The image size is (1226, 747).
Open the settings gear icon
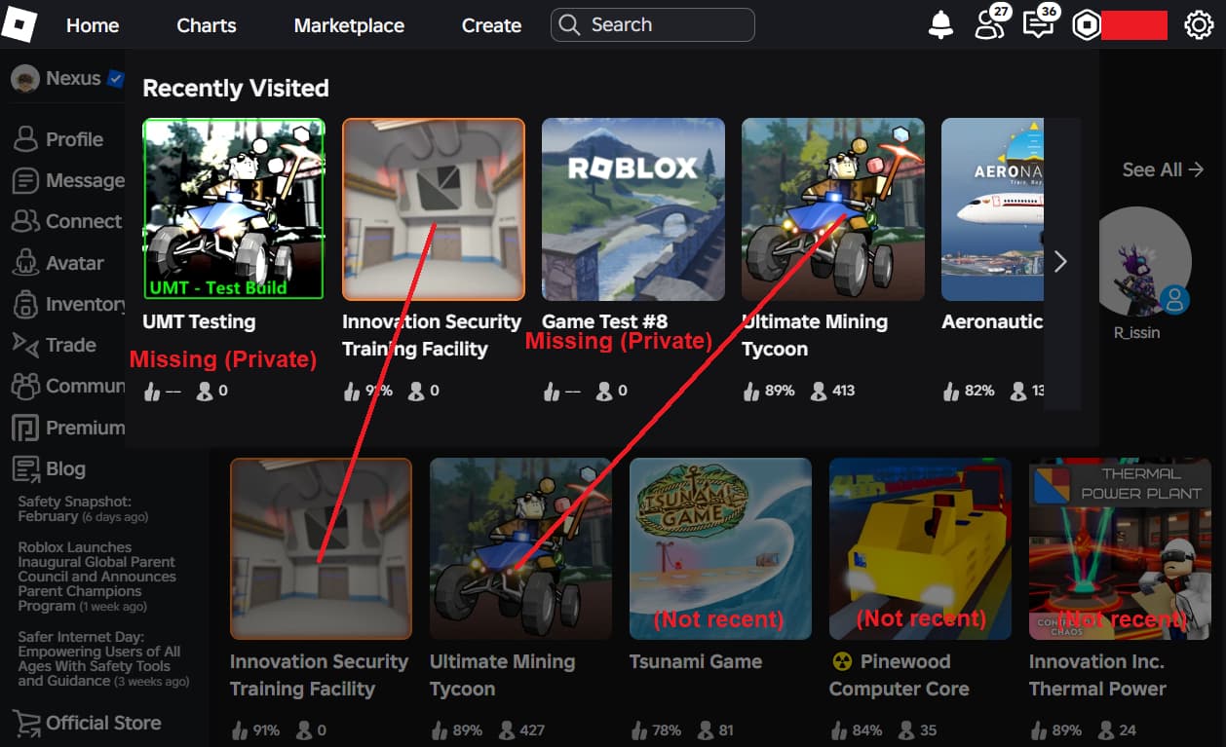(1199, 25)
